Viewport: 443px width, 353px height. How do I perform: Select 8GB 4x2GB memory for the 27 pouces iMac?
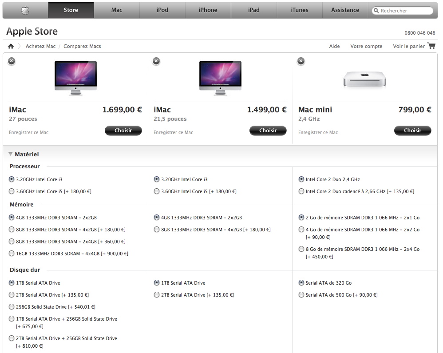pos(12,230)
